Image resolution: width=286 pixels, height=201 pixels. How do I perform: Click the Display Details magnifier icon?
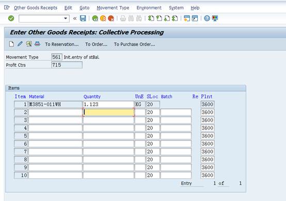point(28,44)
